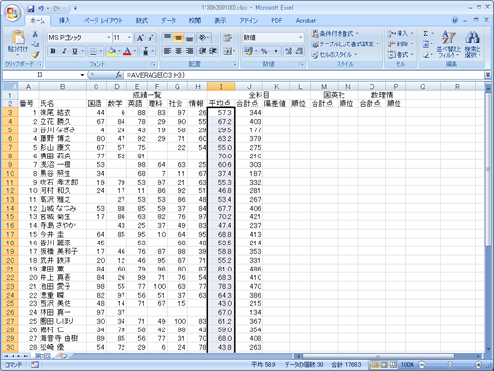Click the macro record status bar icon

[x=35, y=365]
